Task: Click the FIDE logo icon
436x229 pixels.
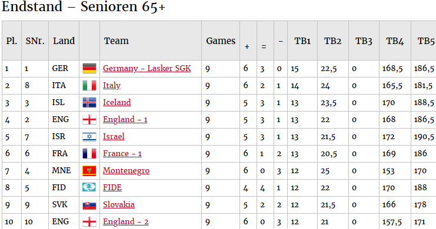Action: 89,187
